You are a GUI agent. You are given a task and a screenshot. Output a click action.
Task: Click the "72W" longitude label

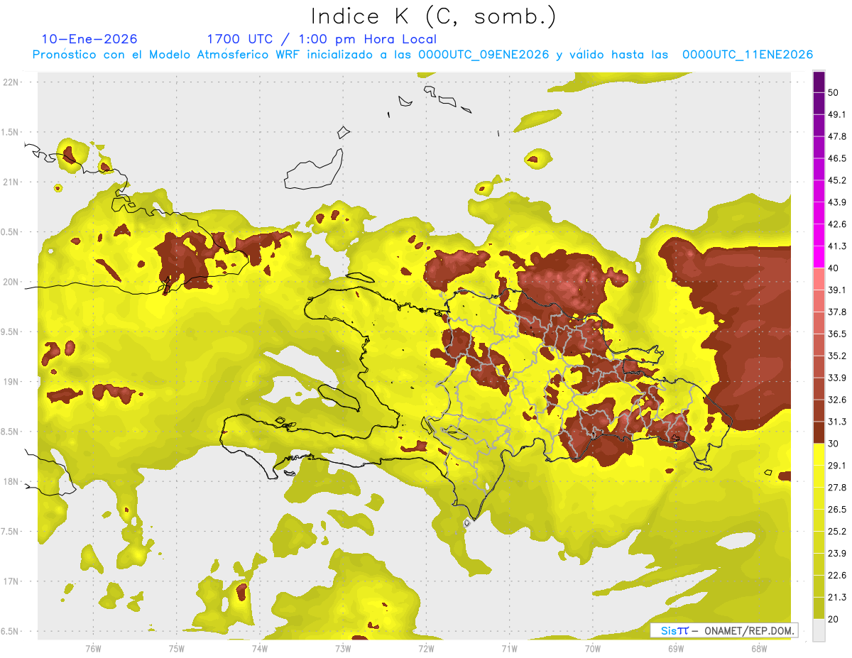point(425,648)
